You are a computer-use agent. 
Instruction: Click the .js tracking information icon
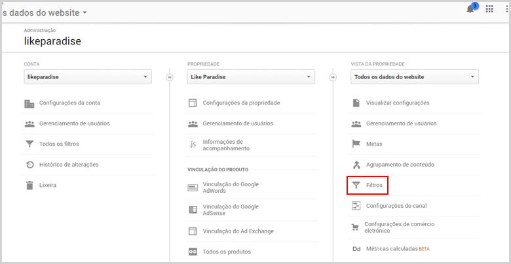pyautogui.click(x=193, y=144)
